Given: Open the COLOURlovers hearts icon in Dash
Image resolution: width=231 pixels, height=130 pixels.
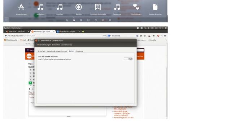Looking at the screenshot, I should 136,7.
